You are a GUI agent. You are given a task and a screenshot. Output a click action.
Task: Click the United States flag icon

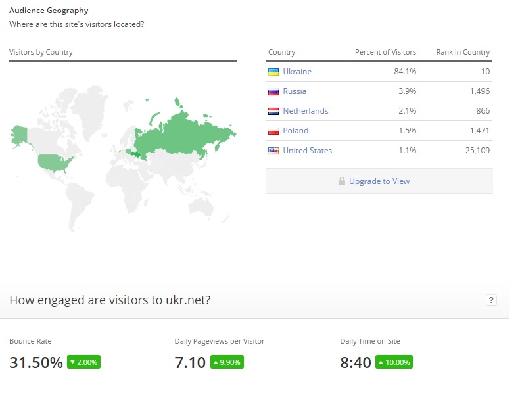(273, 151)
